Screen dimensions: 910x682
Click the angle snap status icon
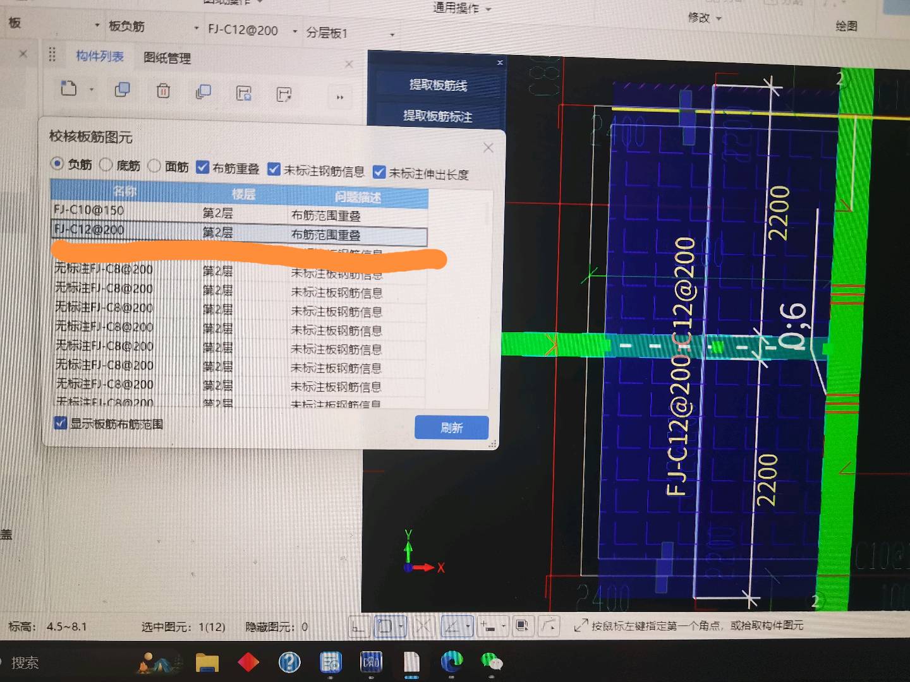(x=452, y=626)
